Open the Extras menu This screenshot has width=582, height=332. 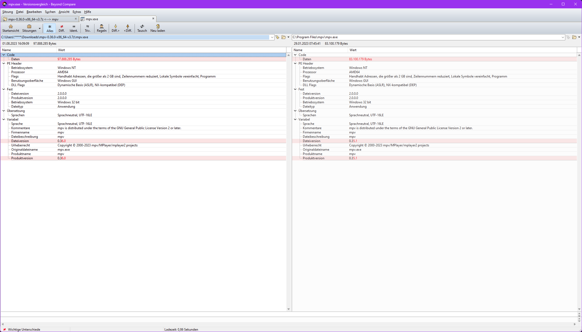(77, 12)
